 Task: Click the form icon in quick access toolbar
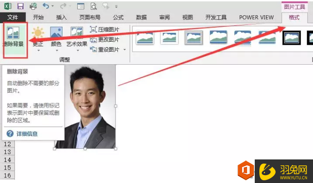pos(80,6)
